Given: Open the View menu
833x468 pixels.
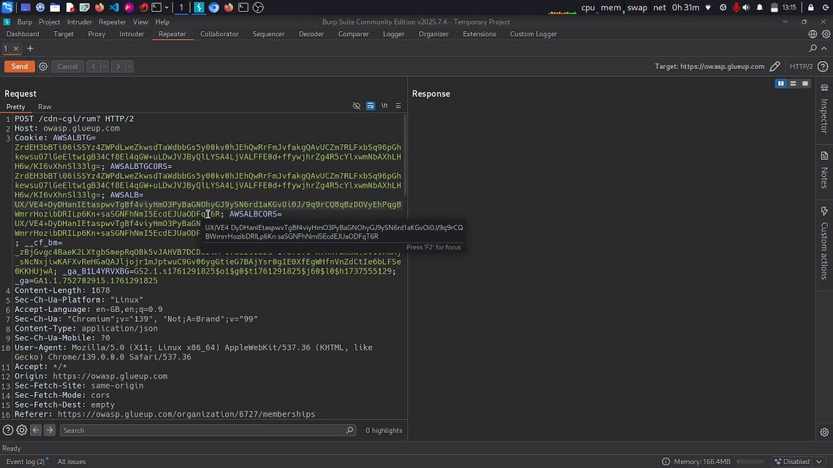Looking at the screenshot, I should [x=140, y=22].
